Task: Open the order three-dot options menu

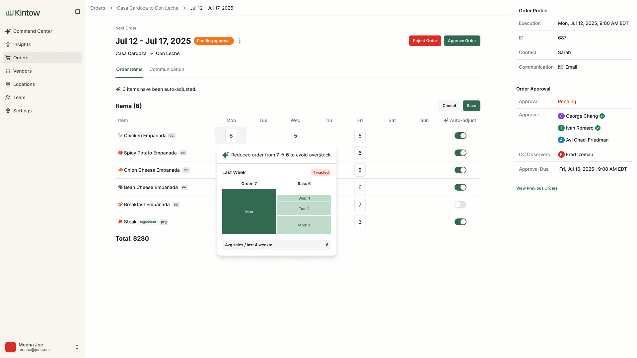Action: click(240, 41)
